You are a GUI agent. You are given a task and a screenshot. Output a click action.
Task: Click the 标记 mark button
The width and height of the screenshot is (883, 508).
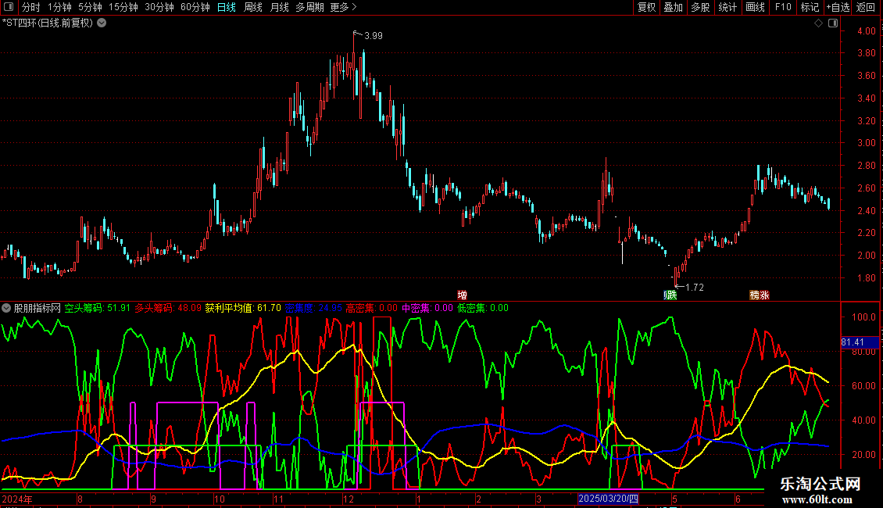(x=810, y=7)
